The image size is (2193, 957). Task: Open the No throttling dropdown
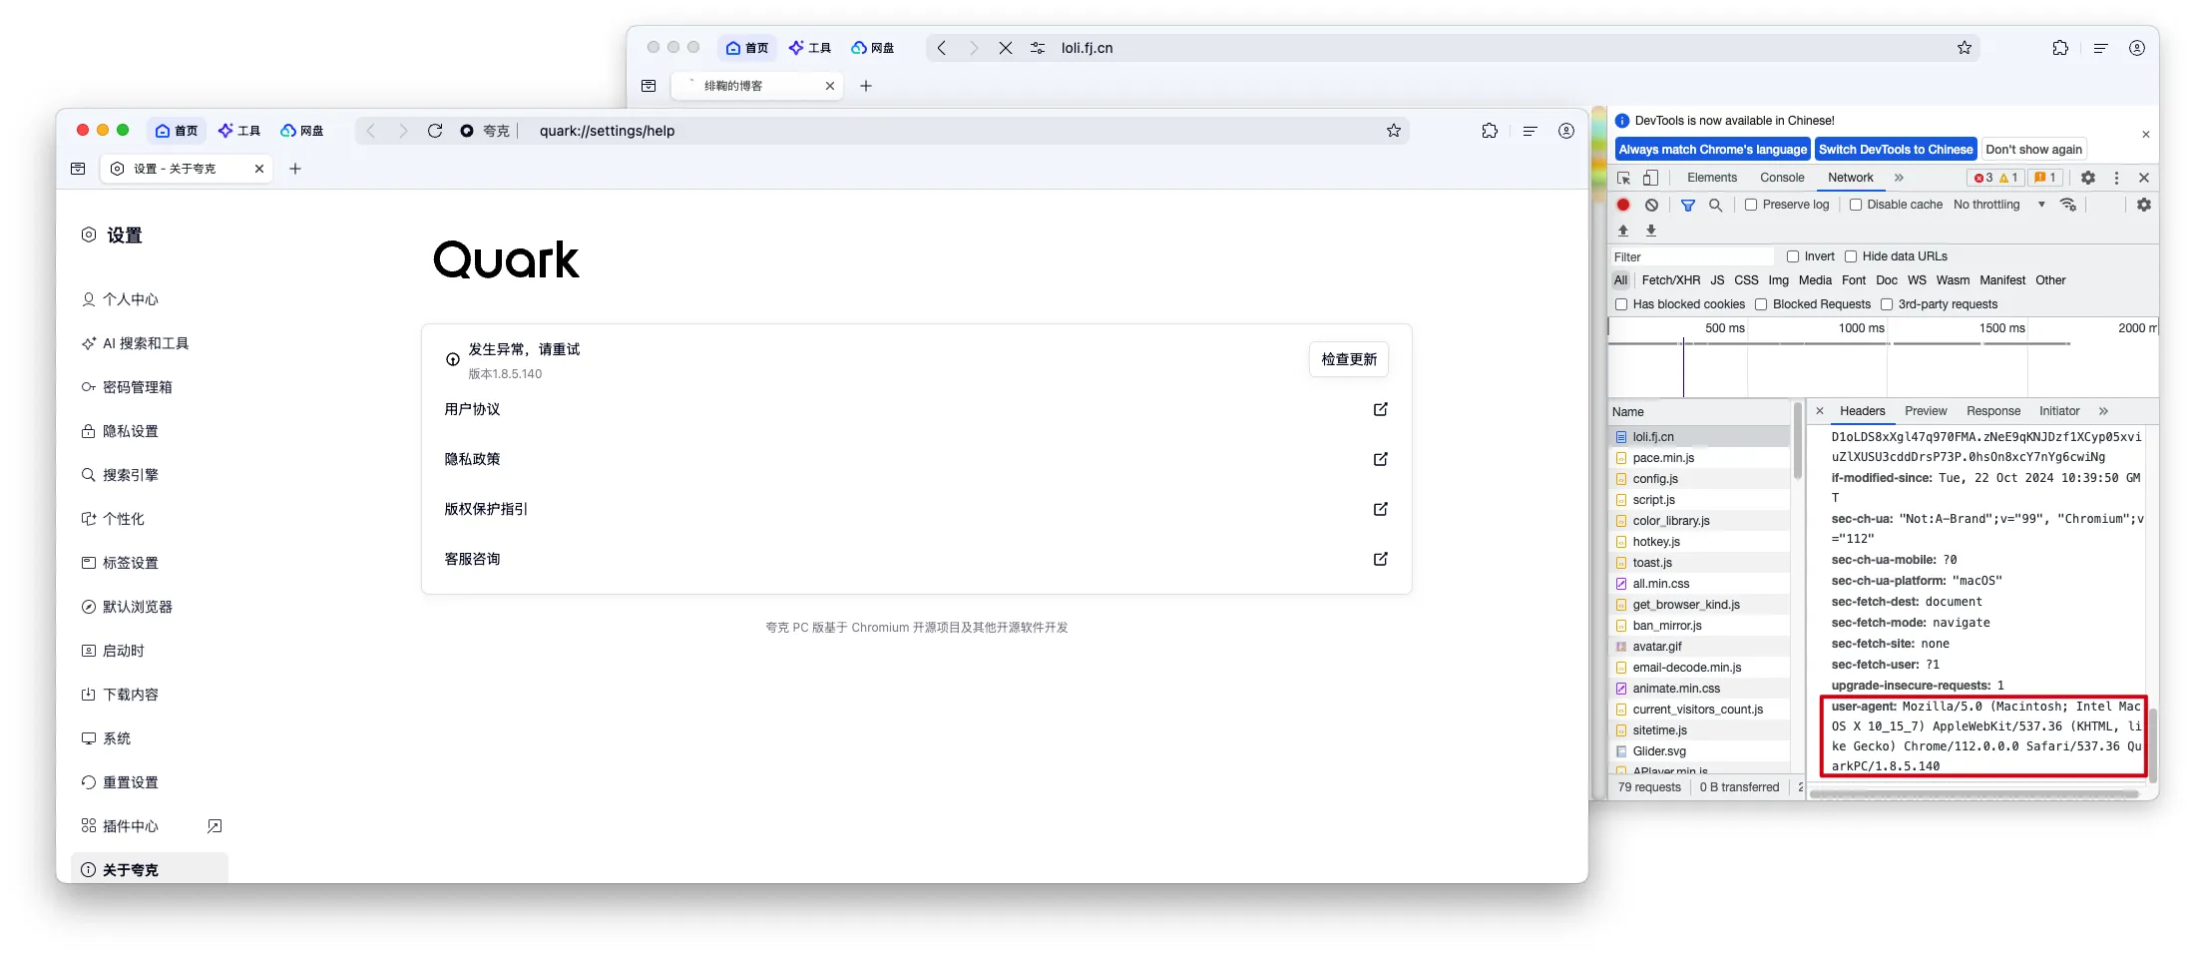tap(1999, 205)
